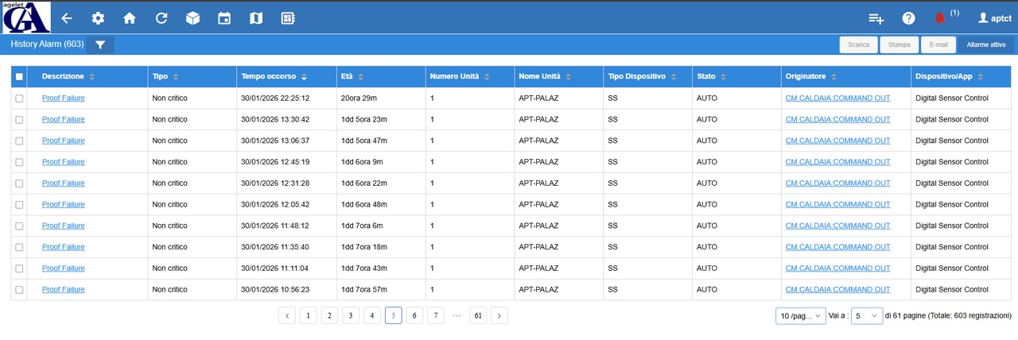
Task: Click the red alarm bell icon
Action: coord(939,18)
